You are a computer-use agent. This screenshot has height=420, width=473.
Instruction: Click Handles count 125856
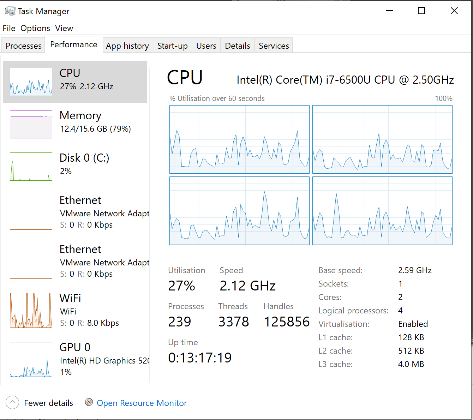[287, 322]
